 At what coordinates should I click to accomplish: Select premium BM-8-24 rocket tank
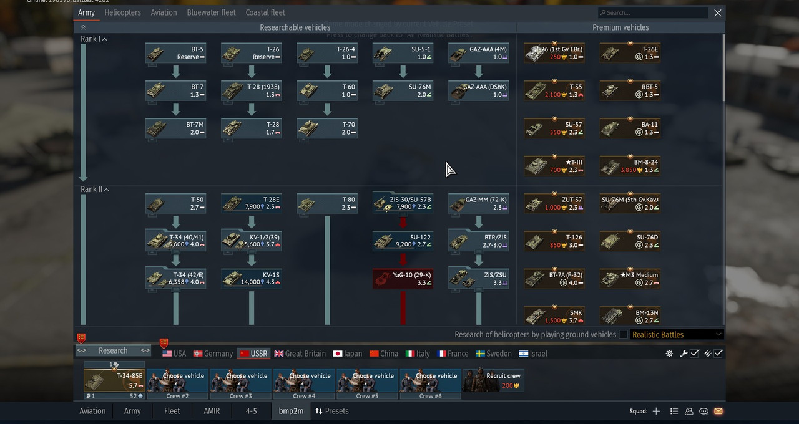point(630,166)
